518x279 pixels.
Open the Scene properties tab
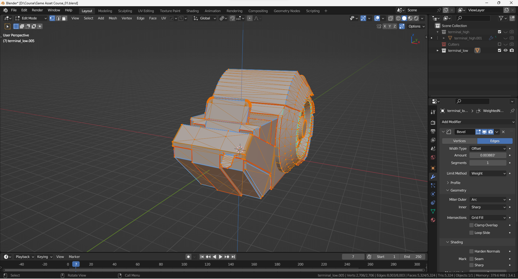click(433, 149)
